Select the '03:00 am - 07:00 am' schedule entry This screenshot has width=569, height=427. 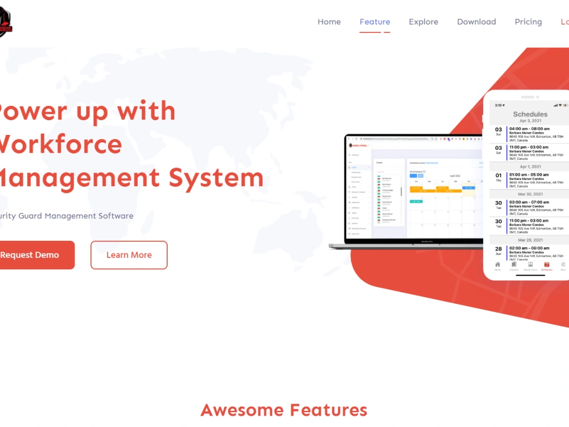(529, 208)
